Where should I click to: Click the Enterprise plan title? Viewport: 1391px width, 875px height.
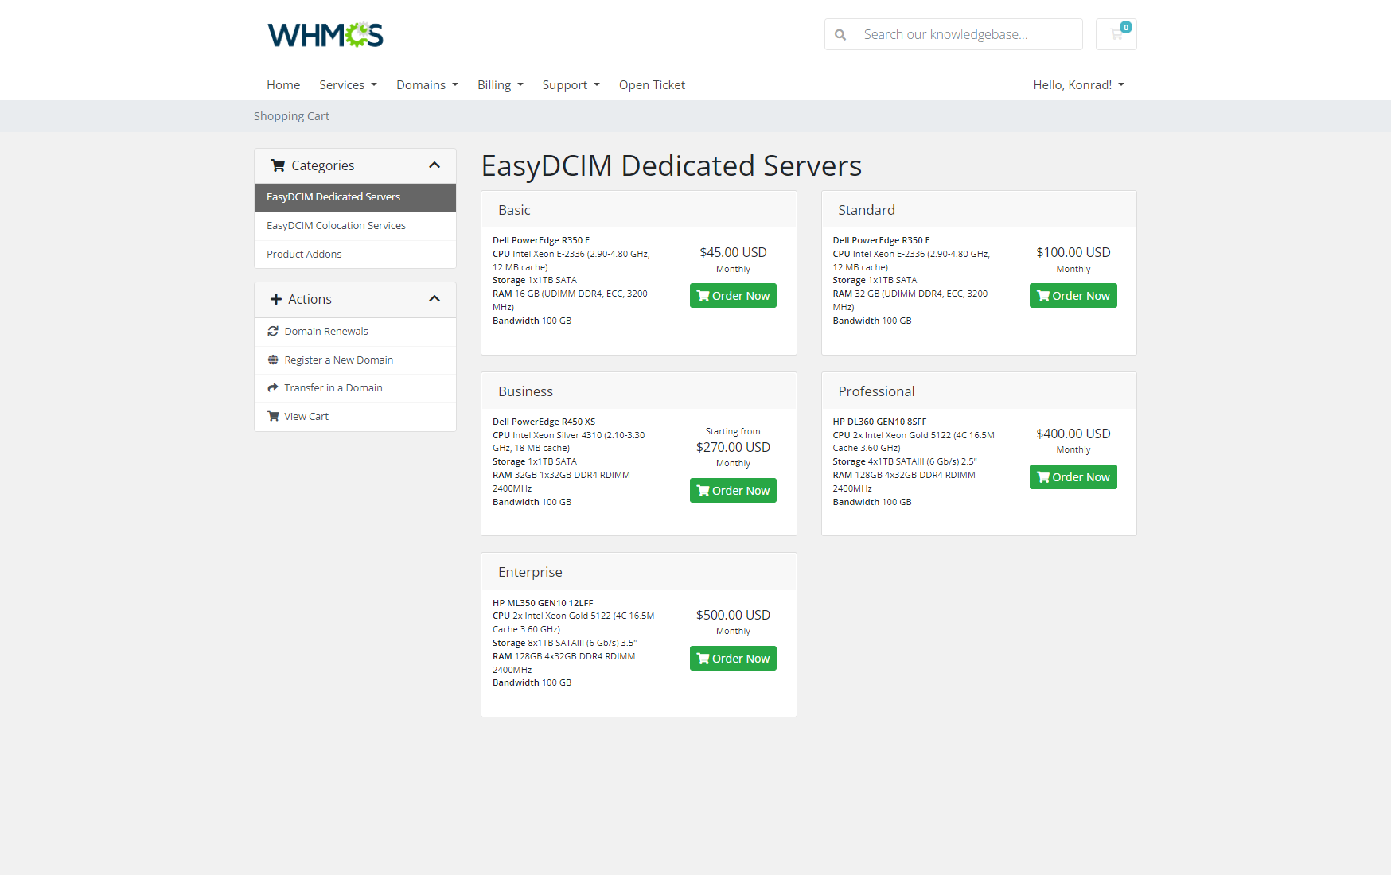[x=530, y=572]
